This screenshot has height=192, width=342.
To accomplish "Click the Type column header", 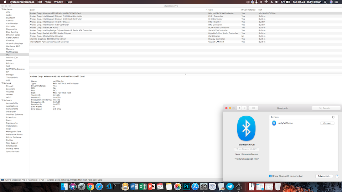I will tap(224, 10).
